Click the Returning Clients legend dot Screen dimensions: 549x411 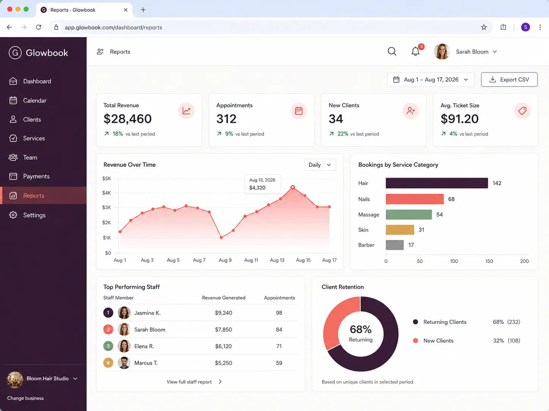pyautogui.click(x=416, y=322)
